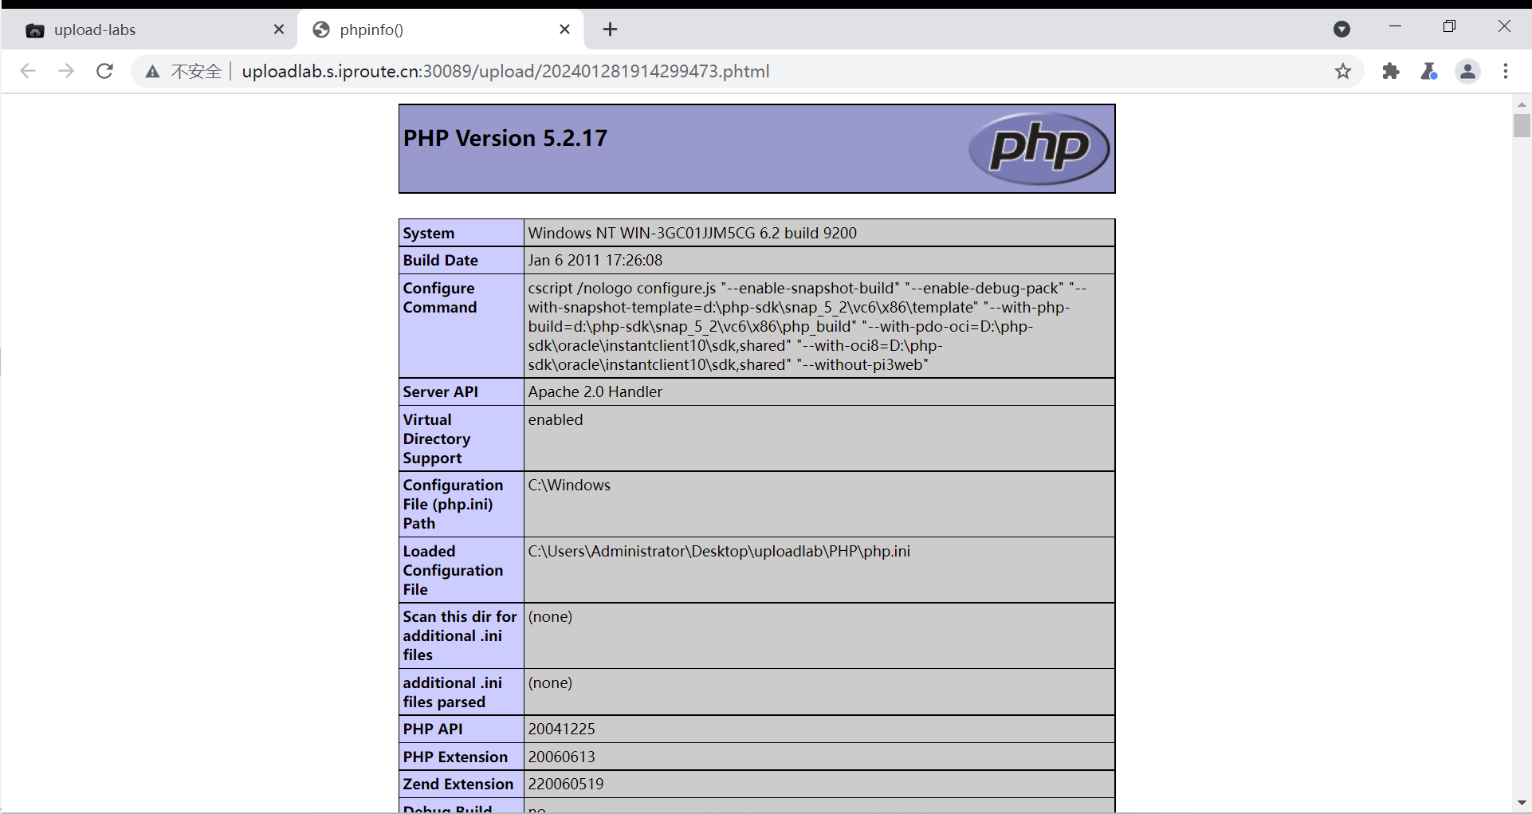Open the extensions puzzle icon

click(1391, 71)
